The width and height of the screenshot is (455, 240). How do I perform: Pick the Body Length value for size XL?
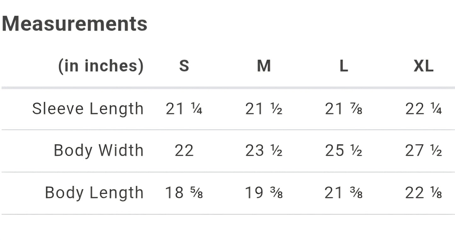(424, 193)
